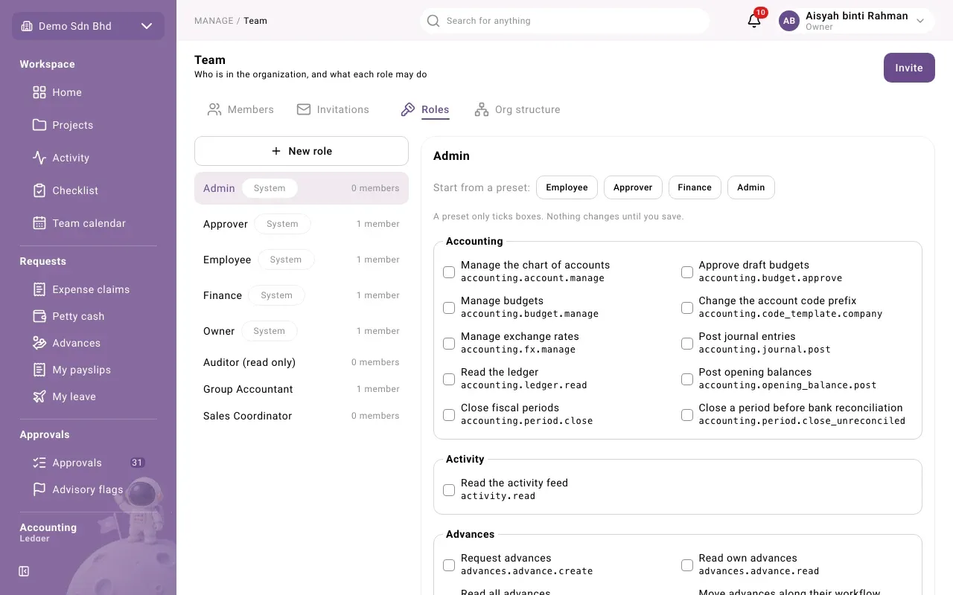The height and width of the screenshot is (595, 953).
Task: Focus the Search for anything field
Action: pyautogui.click(x=564, y=21)
